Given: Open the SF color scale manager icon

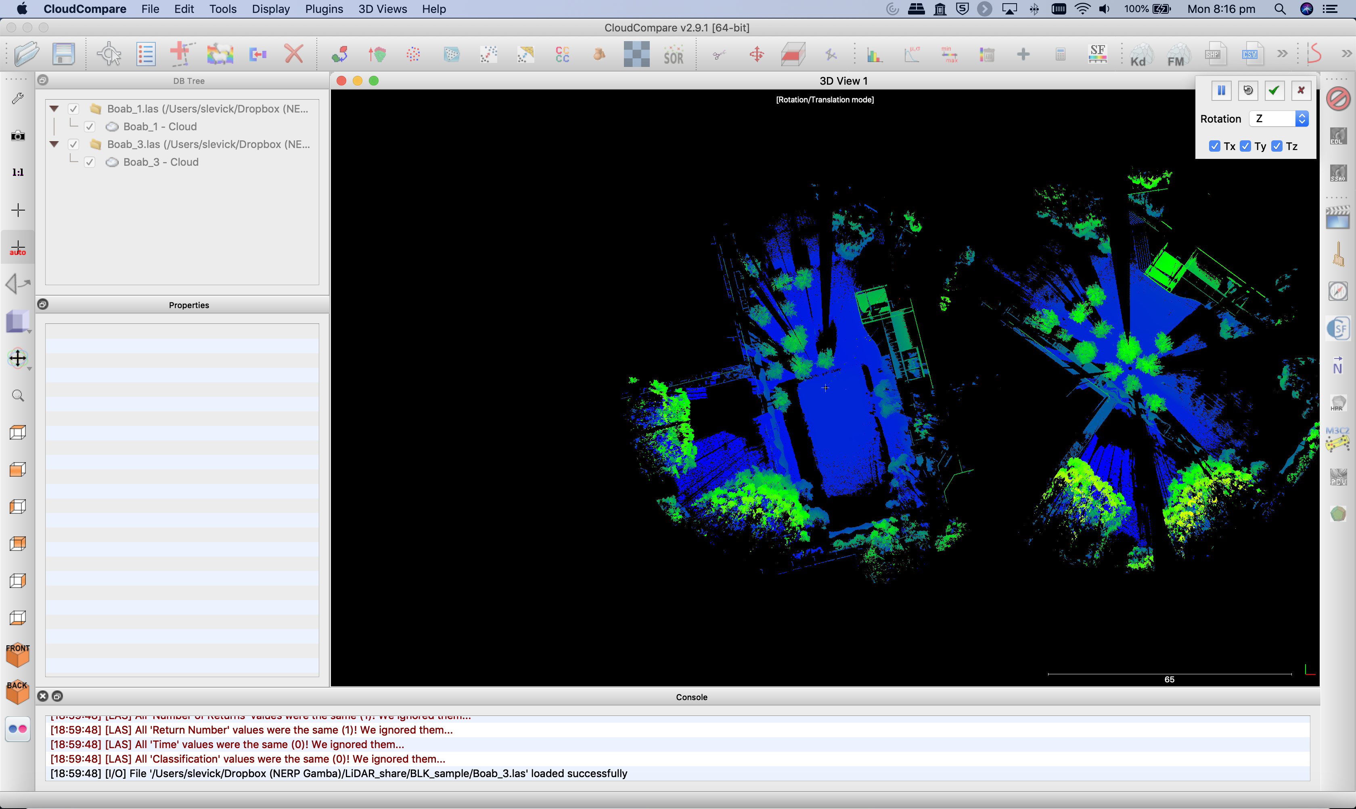Looking at the screenshot, I should 1097,54.
